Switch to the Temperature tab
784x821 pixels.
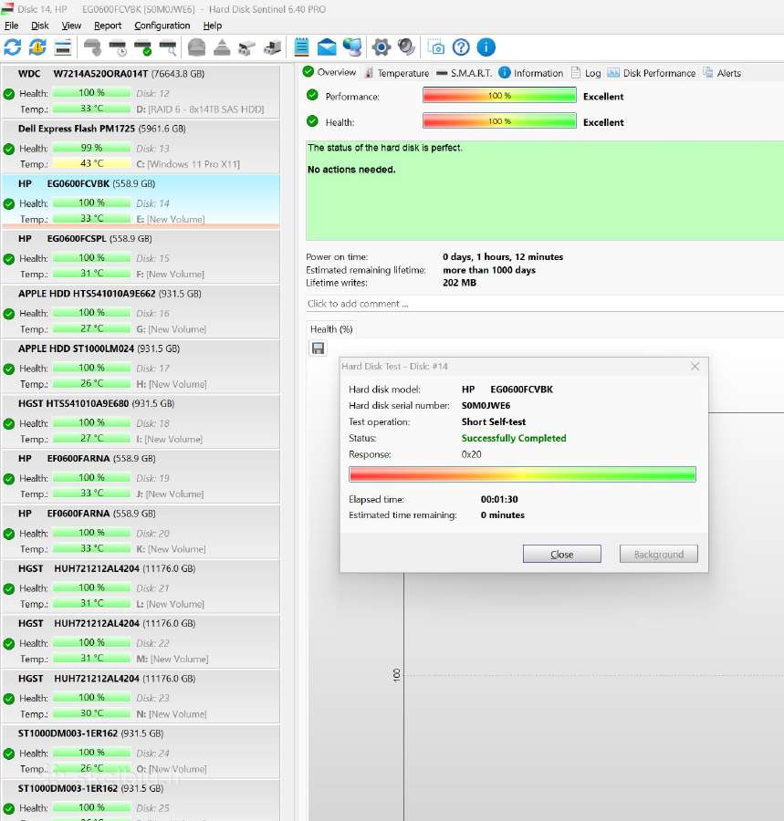(396, 73)
